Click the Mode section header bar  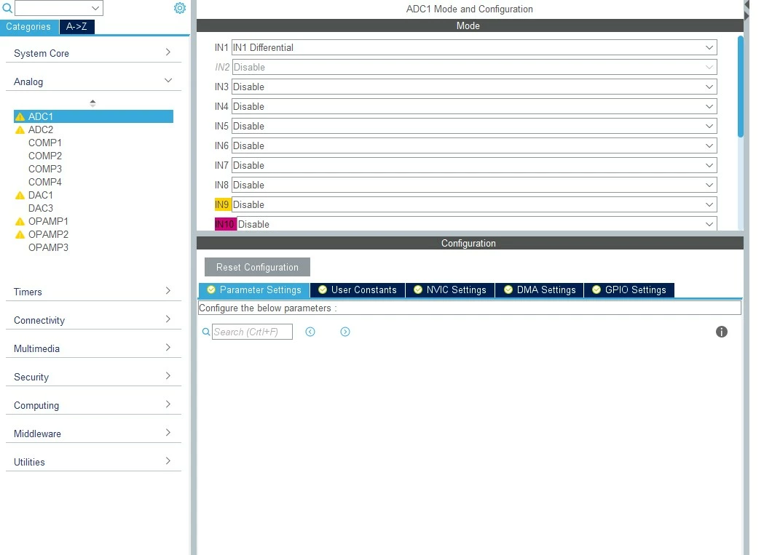[x=470, y=25]
